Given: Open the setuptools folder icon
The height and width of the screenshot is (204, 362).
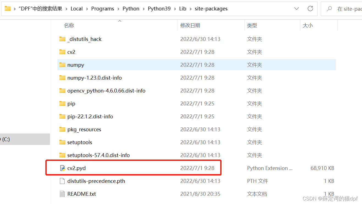Looking at the screenshot, I should [x=62, y=142].
